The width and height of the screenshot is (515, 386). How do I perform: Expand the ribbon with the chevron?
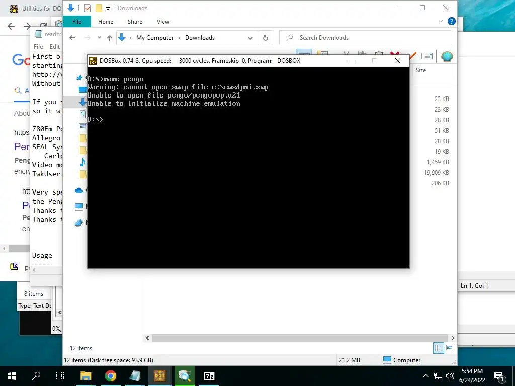[x=441, y=21]
